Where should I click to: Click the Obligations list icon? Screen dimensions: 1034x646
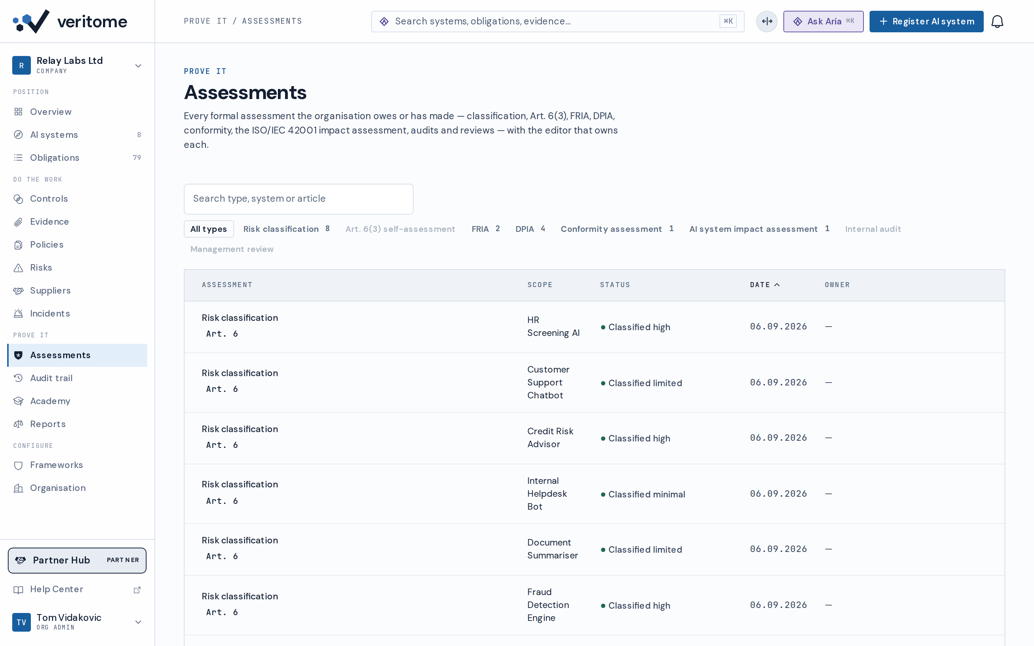[x=18, y=158]
